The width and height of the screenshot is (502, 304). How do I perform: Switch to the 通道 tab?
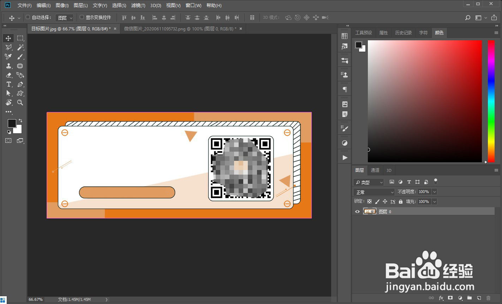click(375, 170)
